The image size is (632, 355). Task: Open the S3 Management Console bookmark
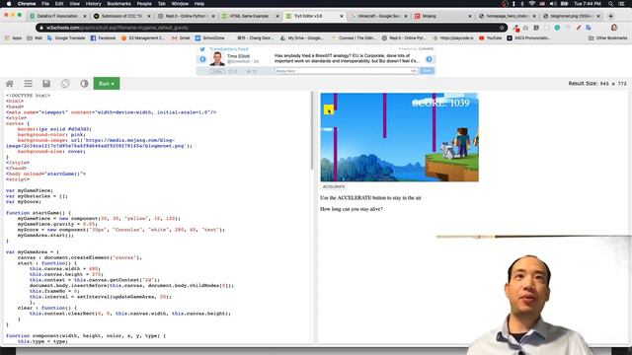[x=142, y=37]
